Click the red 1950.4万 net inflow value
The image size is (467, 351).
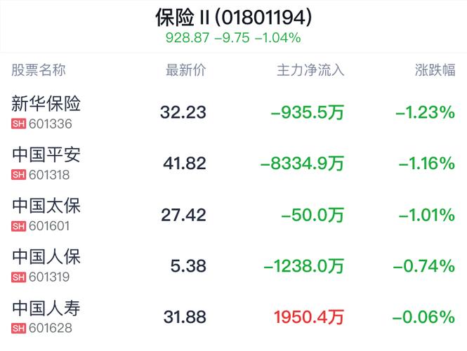(309, 317)
